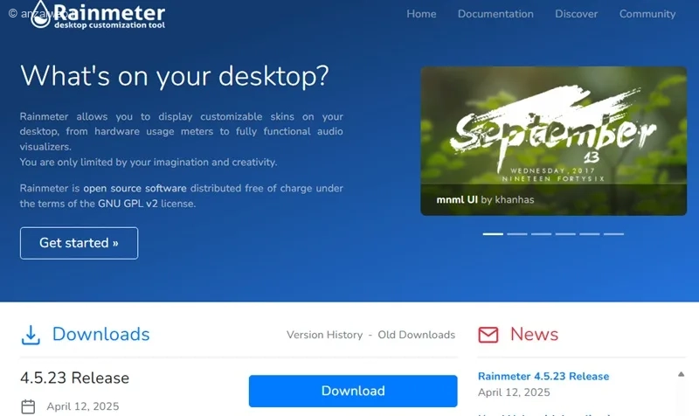Click the News envelope icon
The height and width of the screenshot is (416, 699).
[x=488, y=335]
